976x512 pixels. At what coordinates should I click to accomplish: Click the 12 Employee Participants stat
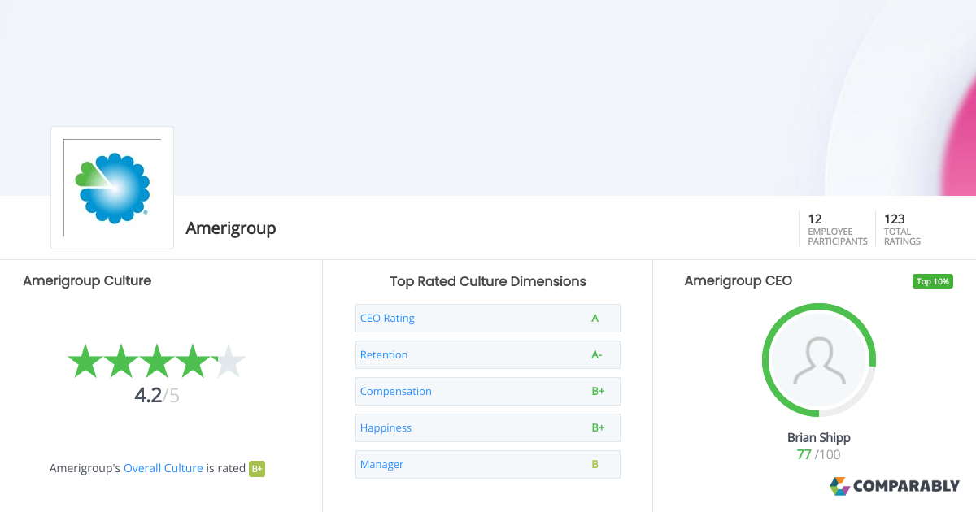[838, 229]
